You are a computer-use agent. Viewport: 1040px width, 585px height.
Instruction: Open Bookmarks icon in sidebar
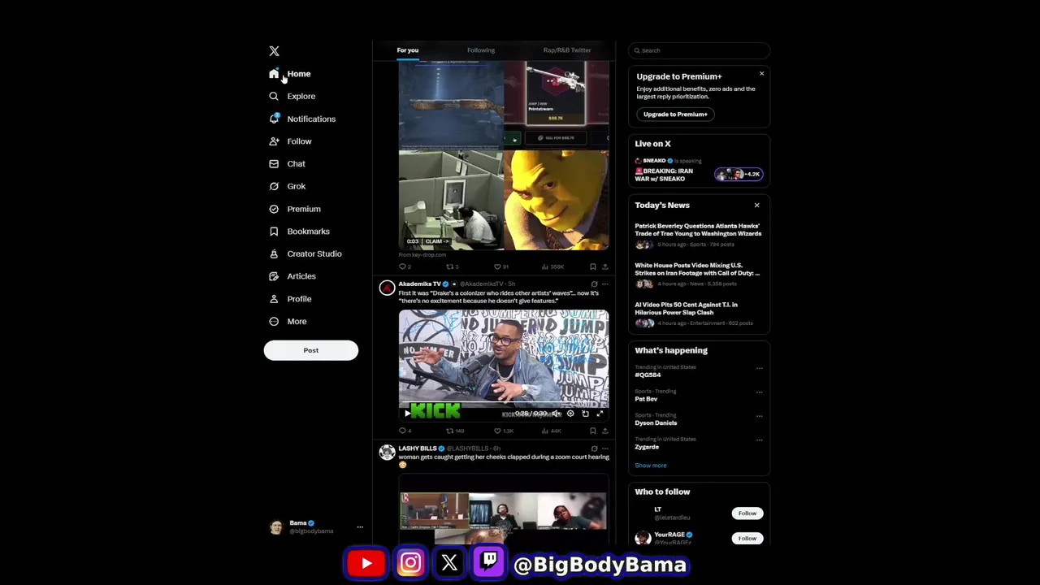point(274,232)
